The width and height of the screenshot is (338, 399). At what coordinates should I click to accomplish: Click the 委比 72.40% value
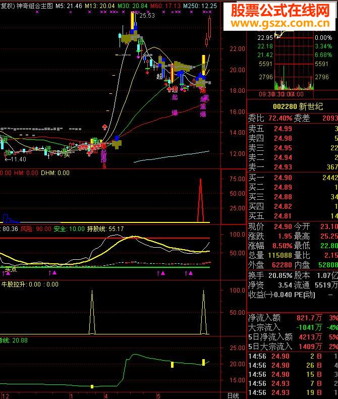[280, 118]
